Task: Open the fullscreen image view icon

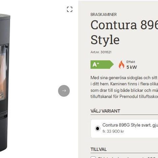Action: click(x=69, y=9)
